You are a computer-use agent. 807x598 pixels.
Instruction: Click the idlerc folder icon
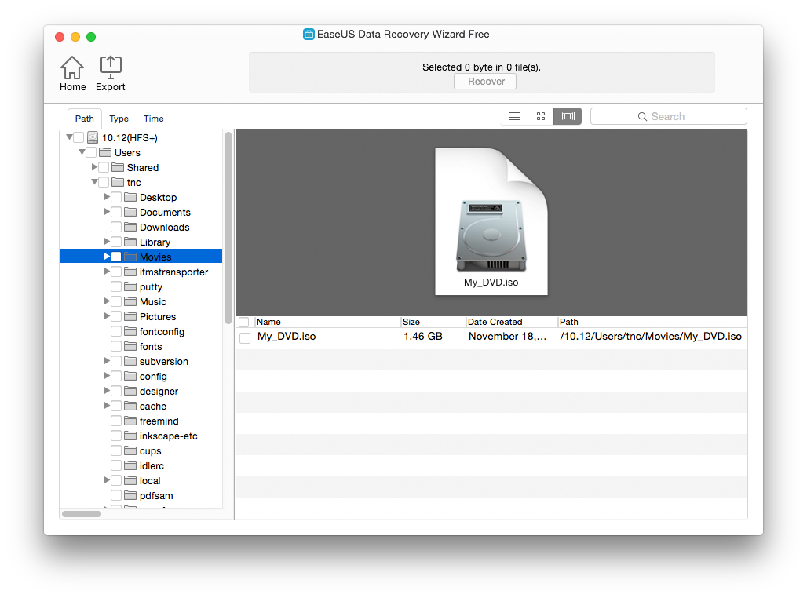[x=130, y=465]
